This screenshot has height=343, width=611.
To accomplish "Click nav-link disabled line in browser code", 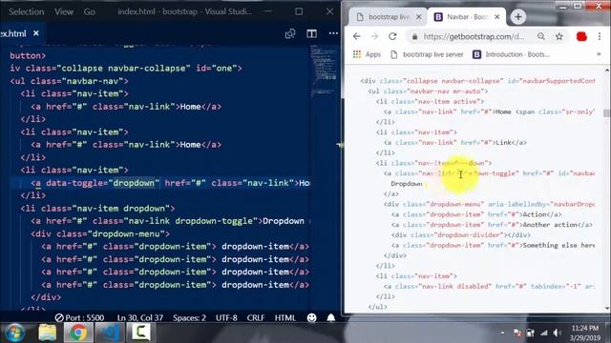I will (489, 286).
